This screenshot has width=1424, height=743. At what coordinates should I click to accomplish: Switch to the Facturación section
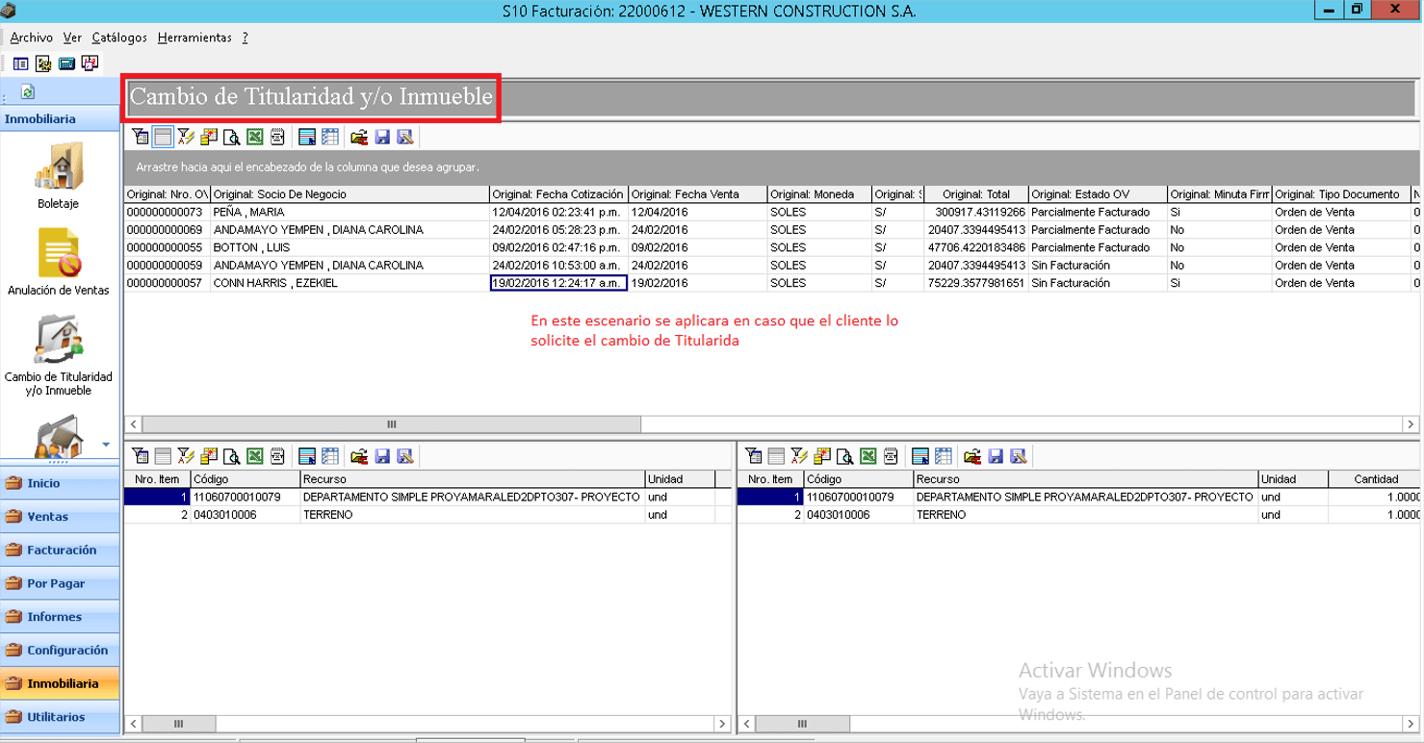click(60, 551)
